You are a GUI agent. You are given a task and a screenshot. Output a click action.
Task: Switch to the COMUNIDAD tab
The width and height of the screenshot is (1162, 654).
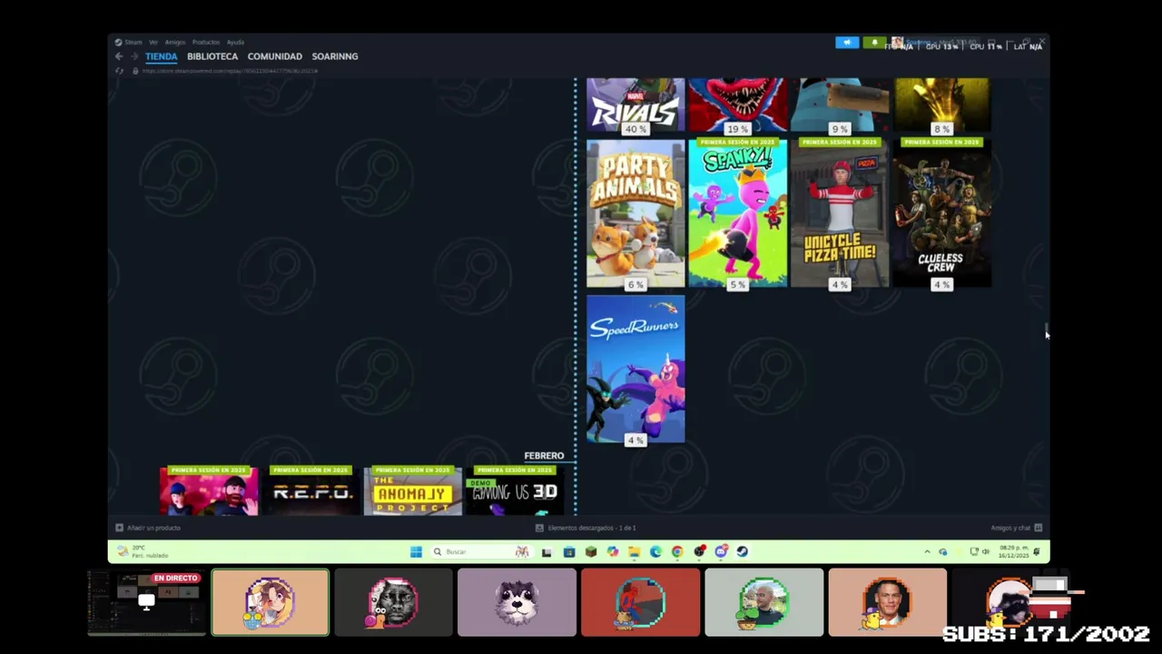coord(275,56)
